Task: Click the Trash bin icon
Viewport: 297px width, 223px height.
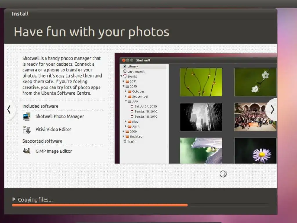Action: click(125, 141)
